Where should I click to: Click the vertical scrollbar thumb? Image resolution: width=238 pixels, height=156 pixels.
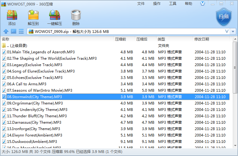[235, 67]
